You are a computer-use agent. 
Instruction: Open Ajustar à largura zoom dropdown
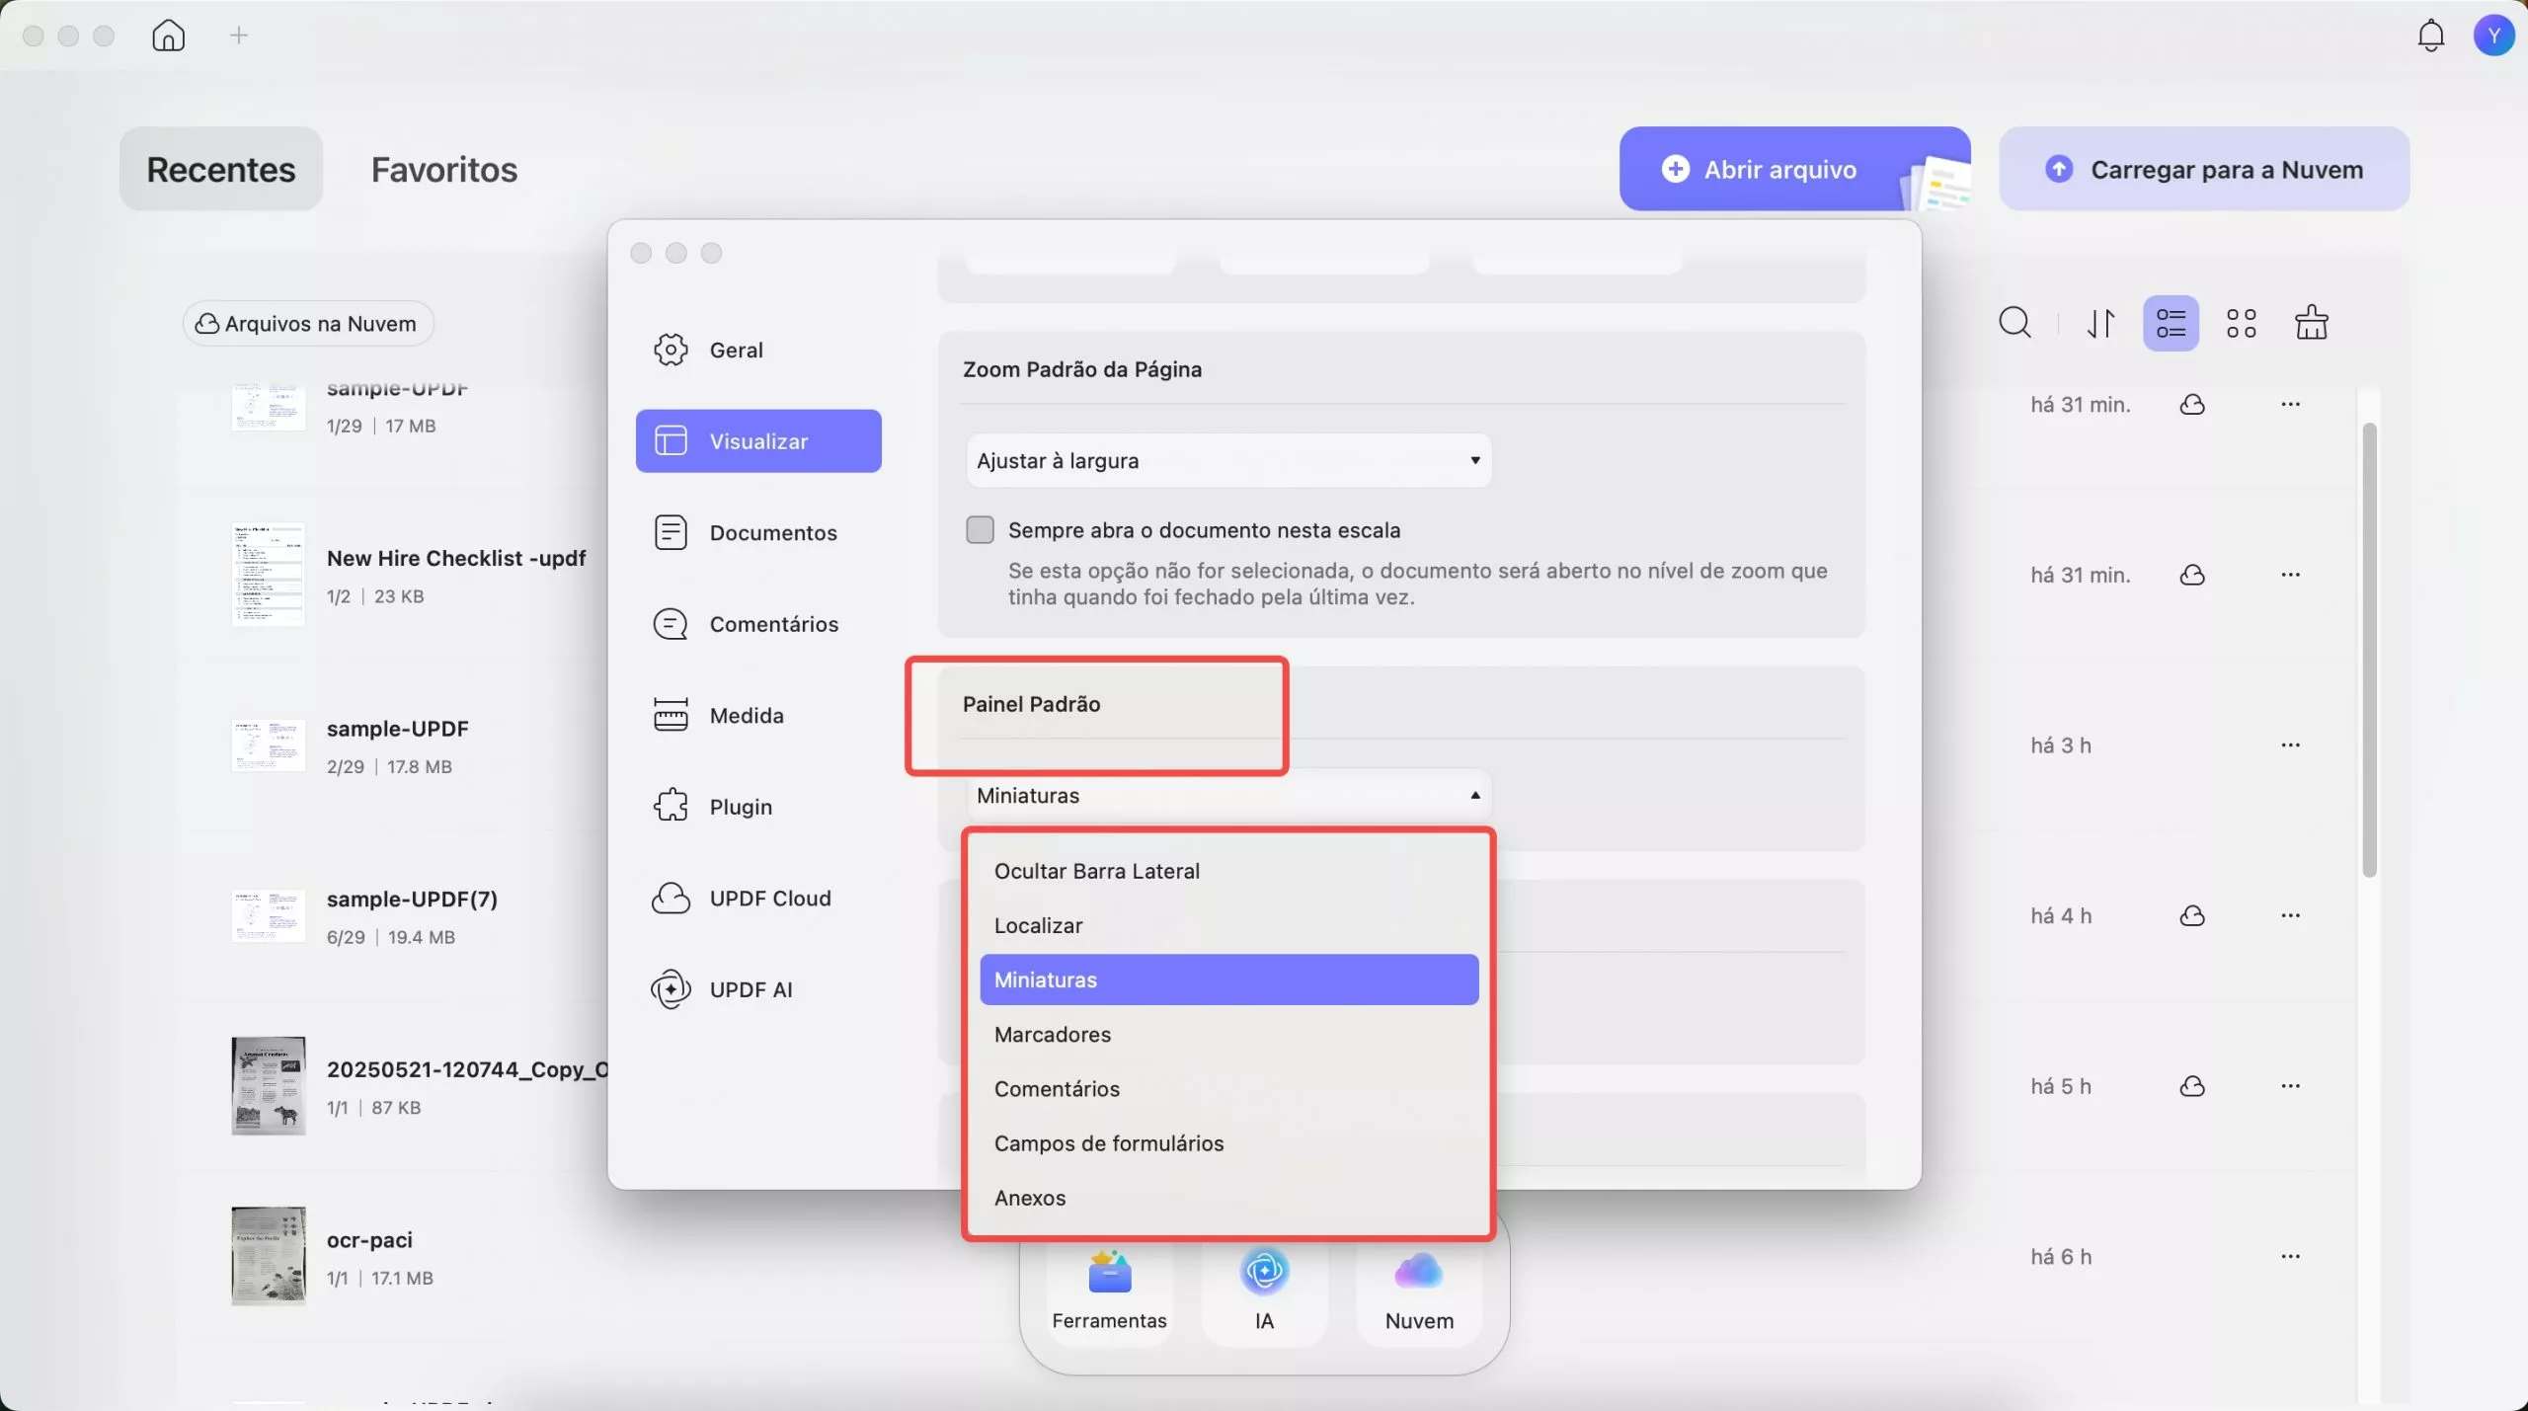pyautogui.click(x=1228, y=461)
